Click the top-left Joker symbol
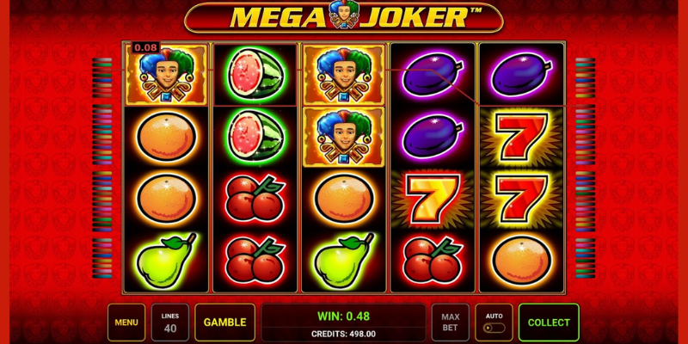 pyautogui.click(x=166, y=75)
